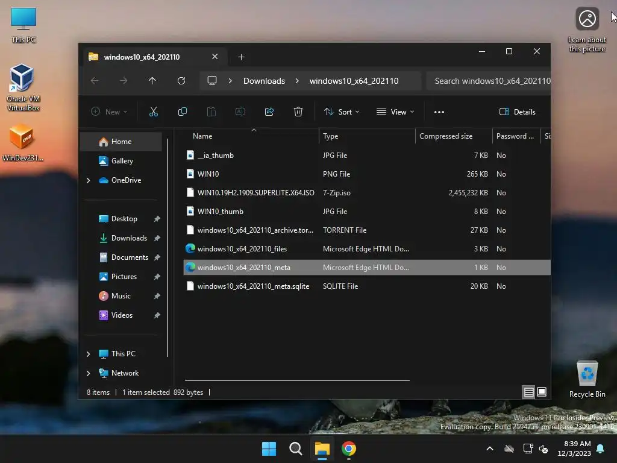
Task: Select WIN10.19H2.1909.SUPERLITE.X64.ISO file
Action: pos(367,192)
